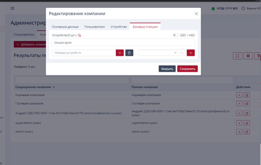Click the Добавить компанию button

[x=30, y=44]
